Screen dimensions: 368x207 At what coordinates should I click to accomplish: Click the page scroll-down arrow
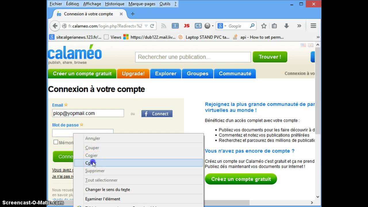(x=318, y=197)
